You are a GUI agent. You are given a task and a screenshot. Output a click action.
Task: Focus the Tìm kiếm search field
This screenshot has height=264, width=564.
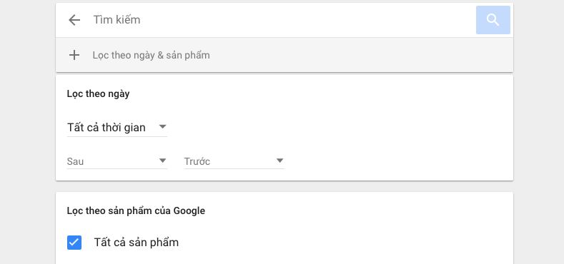[x=280, y=20]
